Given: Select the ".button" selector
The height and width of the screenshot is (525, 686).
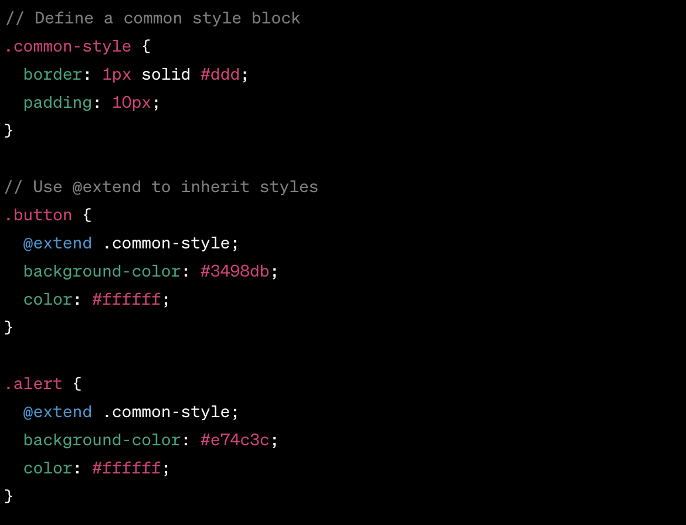Looking at the screenshot, I should (x=39, y=215).
